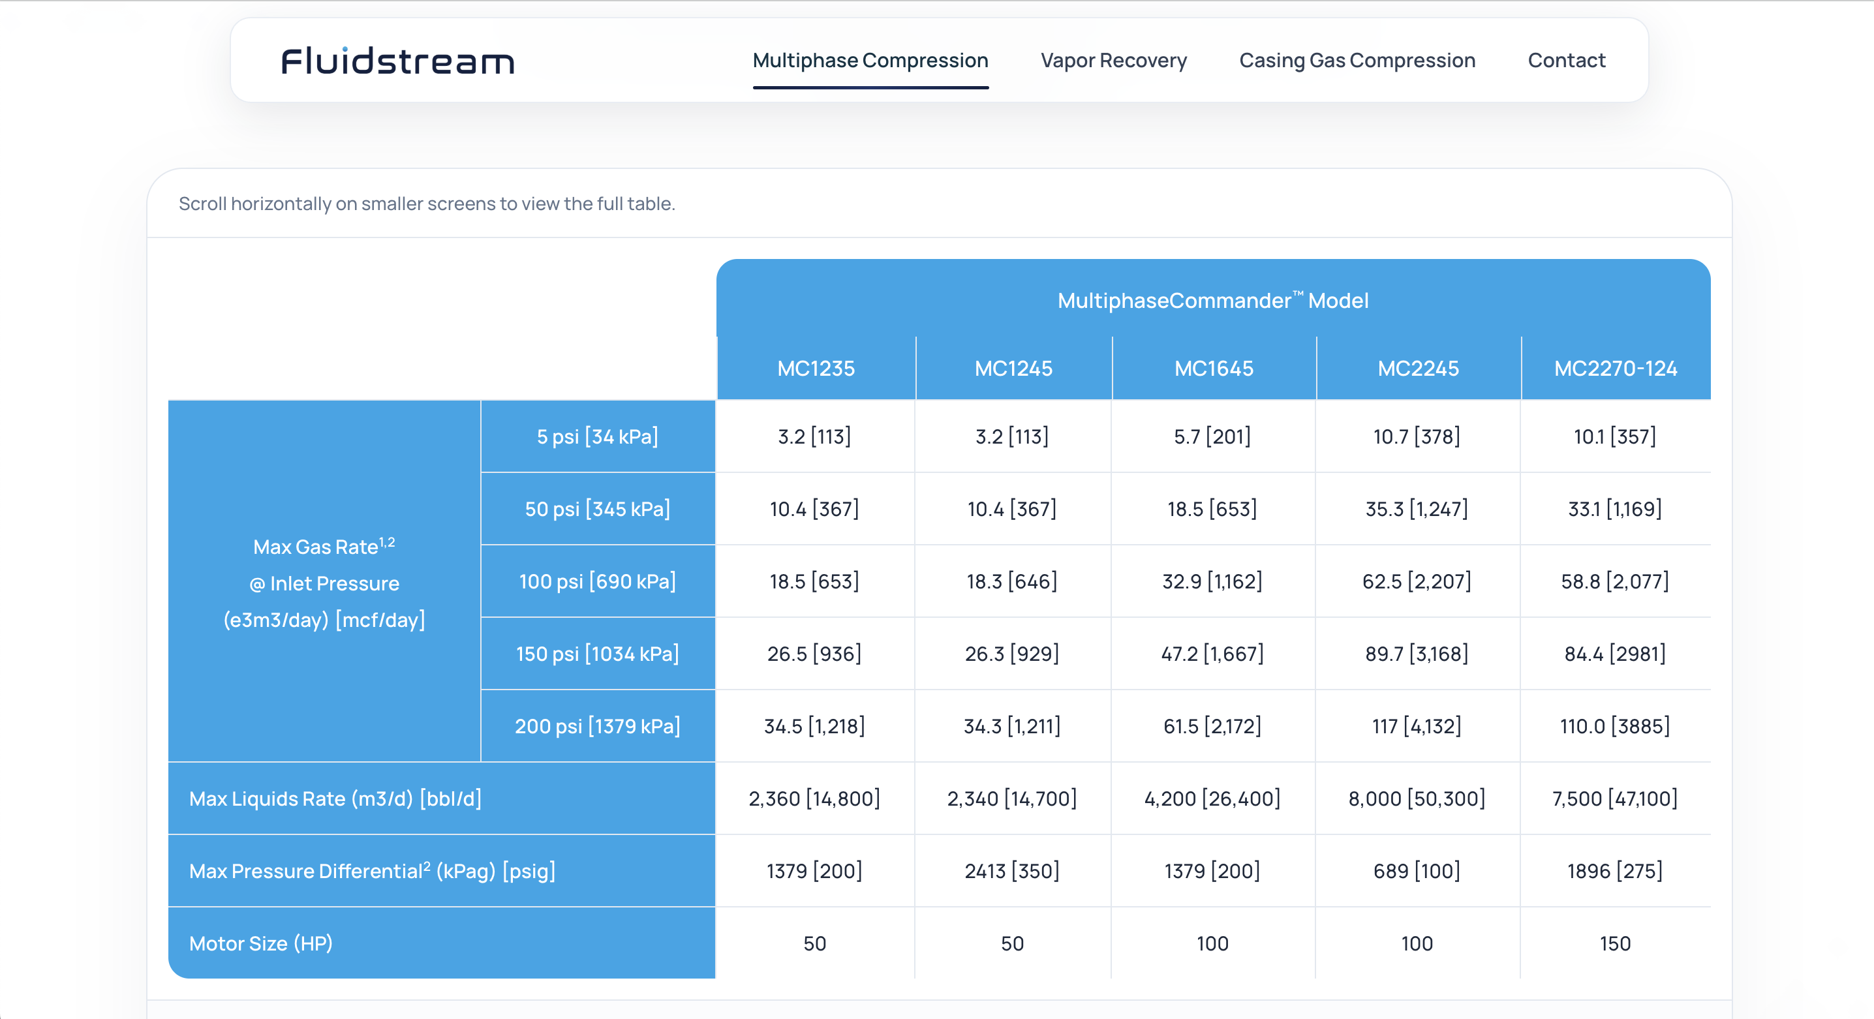Image resolution: width=1874 pixels, height=1019 pixels.
Task: Click the MC2245 column header
Action: (1417, 368)
